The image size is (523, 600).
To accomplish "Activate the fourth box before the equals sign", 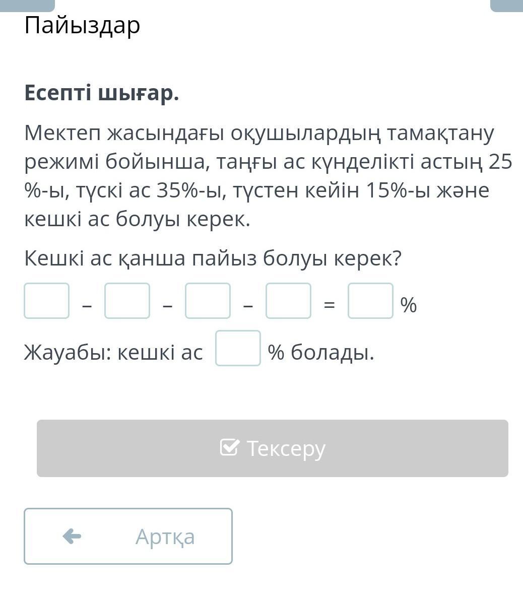I will pos(288,301).
